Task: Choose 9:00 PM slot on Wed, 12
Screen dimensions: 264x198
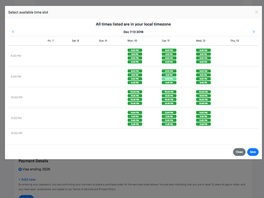Action: (x=203, y=71)
